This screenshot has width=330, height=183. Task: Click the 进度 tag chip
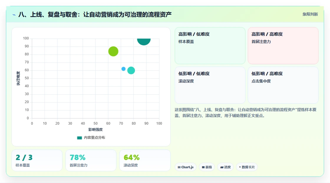(225, 167)
